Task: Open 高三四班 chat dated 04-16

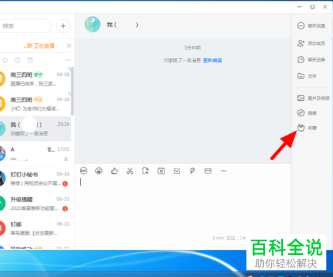Action: [x=35, y=104]
